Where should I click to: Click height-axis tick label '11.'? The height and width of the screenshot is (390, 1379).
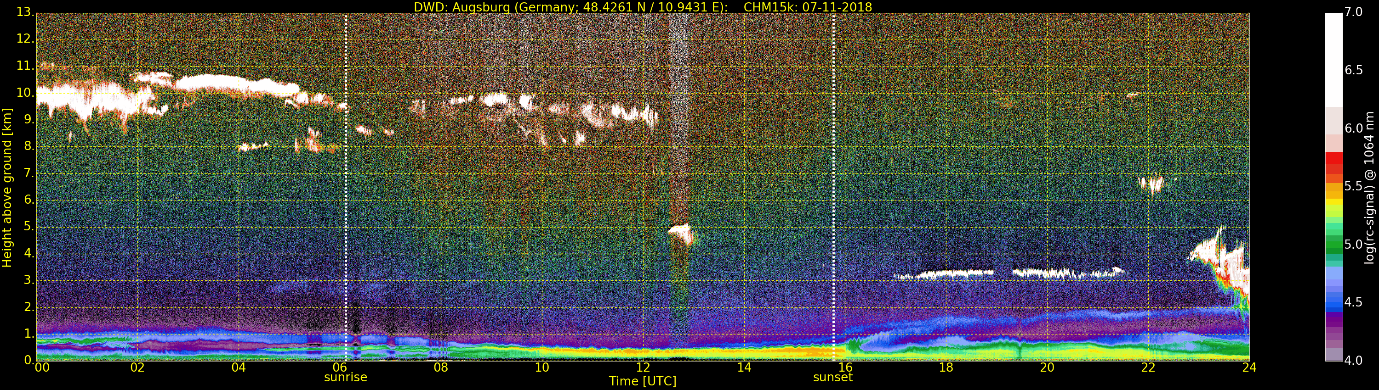tap(25, 66)
